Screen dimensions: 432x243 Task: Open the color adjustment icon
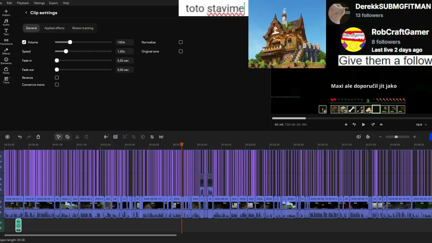(x=143, y=137)
